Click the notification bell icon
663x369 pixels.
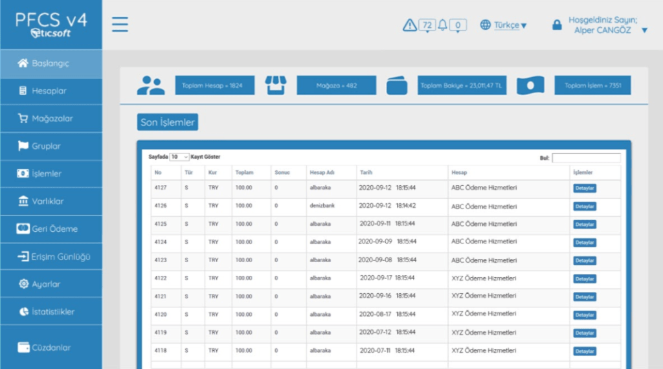point(443,25)
